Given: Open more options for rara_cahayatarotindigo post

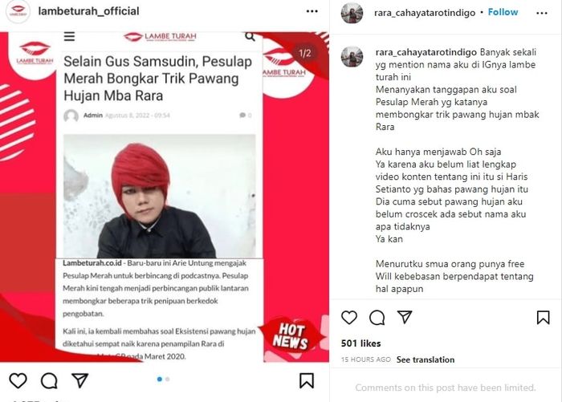Looking at the screenshot, I should tap(542, 14).
